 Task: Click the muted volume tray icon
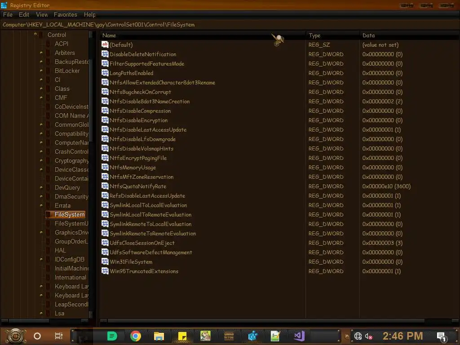(x=368, y=336)
